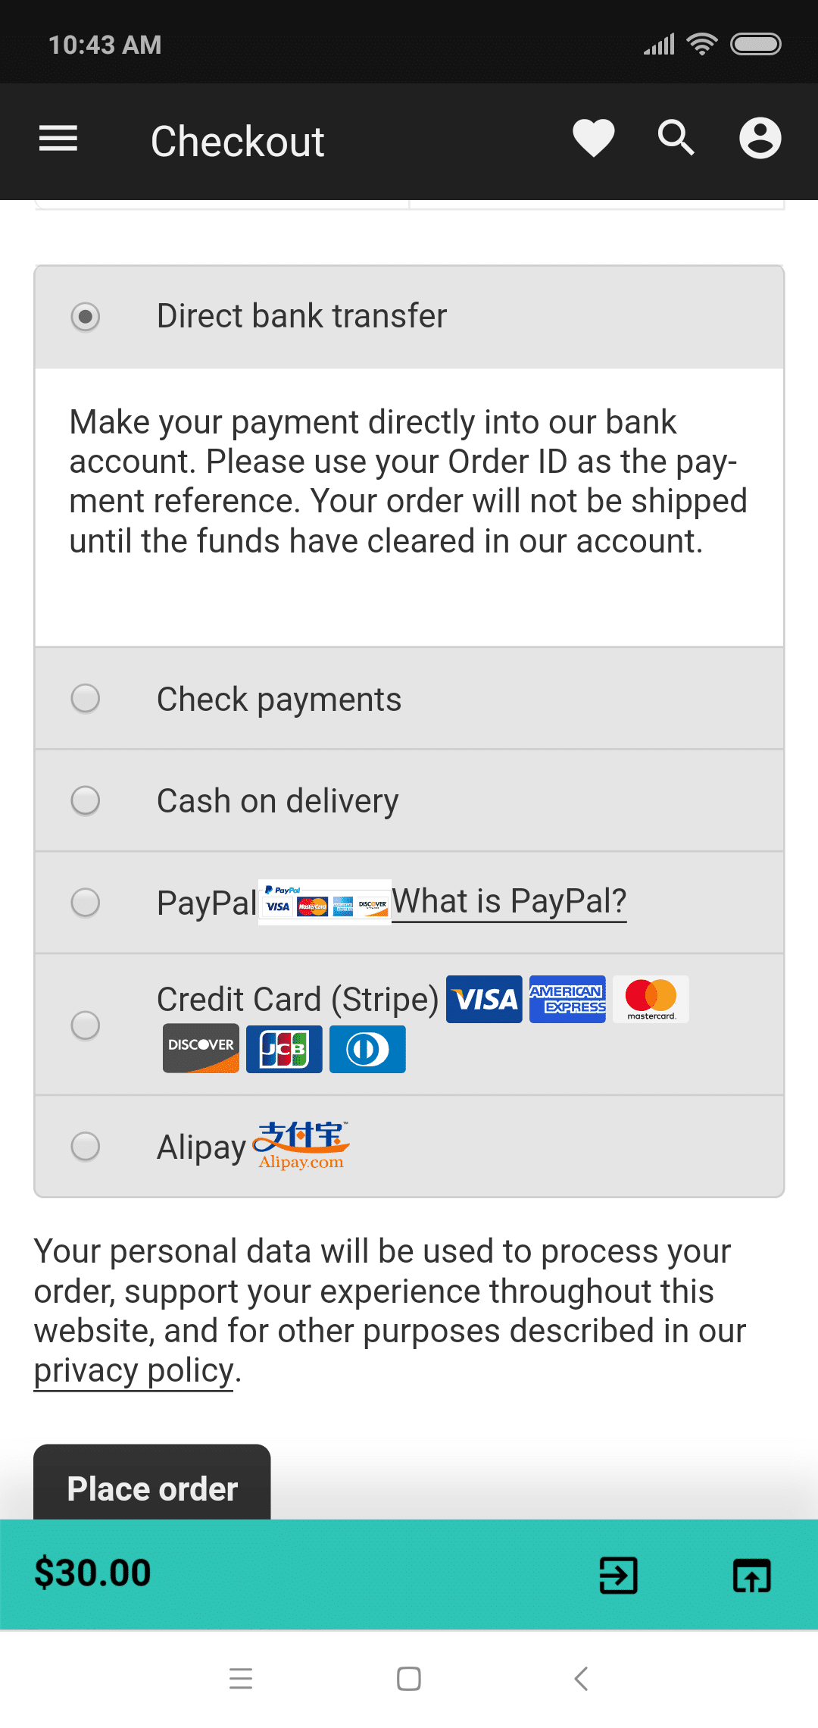Open the privacy policy link
Viewport: 818px width, 1728px height.
pos(133,1370)
